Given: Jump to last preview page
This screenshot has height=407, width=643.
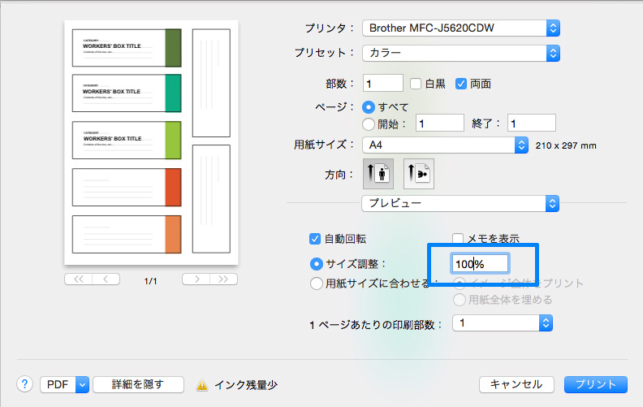Looking at the screenshot, I should [x=223, y=279].
